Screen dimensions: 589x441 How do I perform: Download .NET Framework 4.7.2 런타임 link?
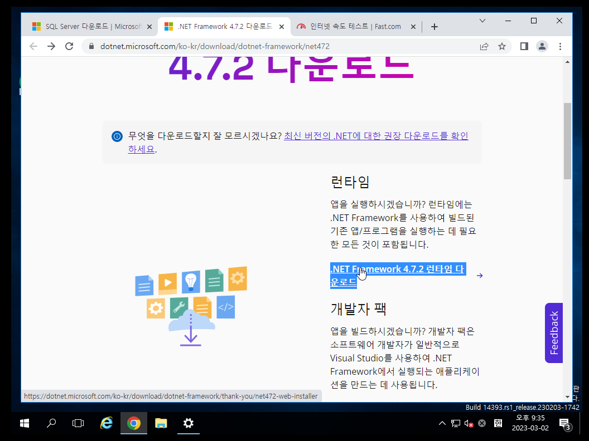398,275
